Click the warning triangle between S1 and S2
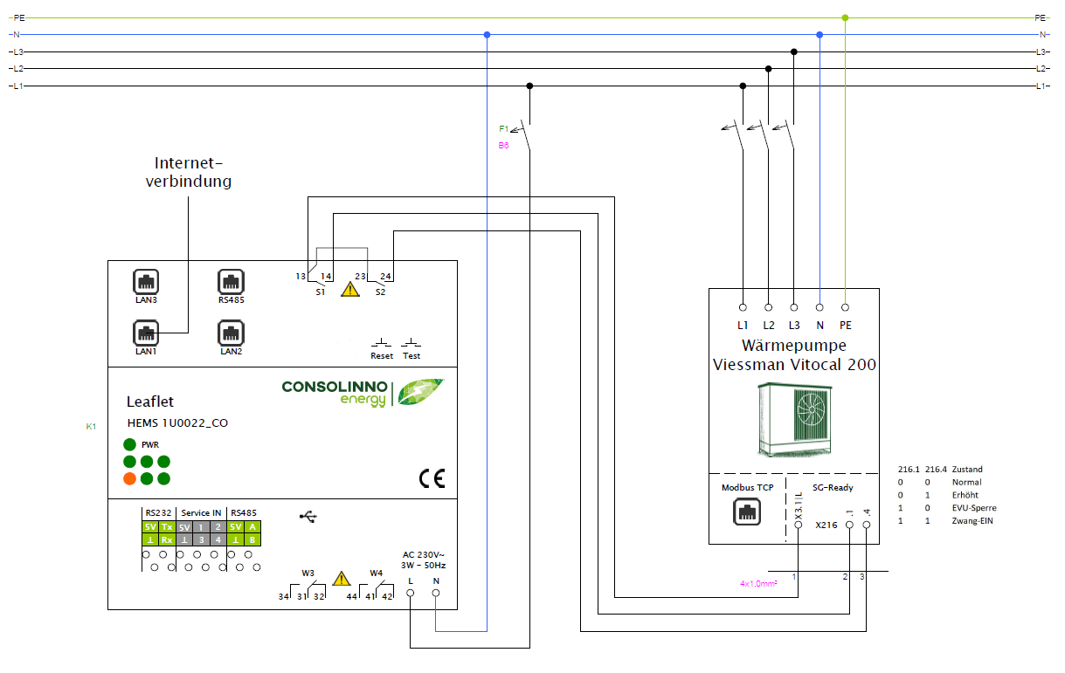Screen dimensions: 1065x673 click(350, 288)
